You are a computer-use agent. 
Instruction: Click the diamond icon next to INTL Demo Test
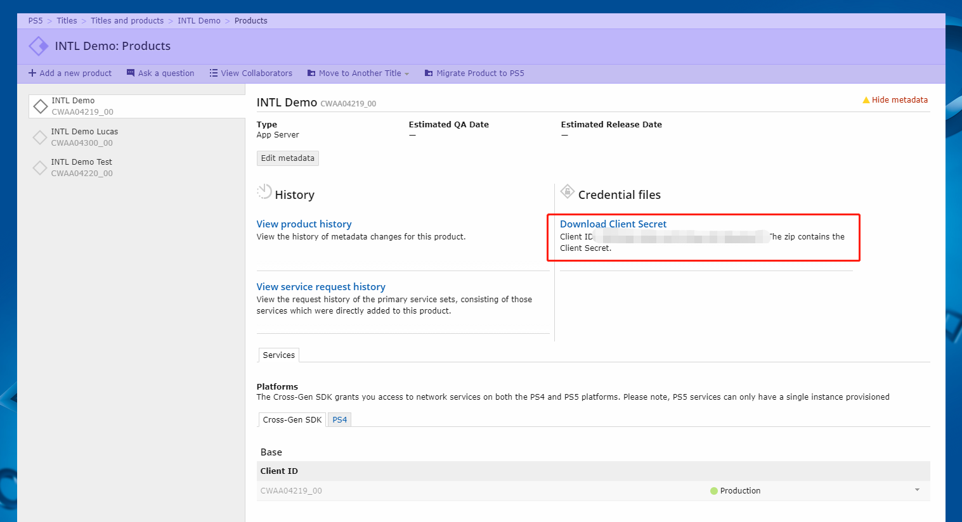click(x=40, y=168)
